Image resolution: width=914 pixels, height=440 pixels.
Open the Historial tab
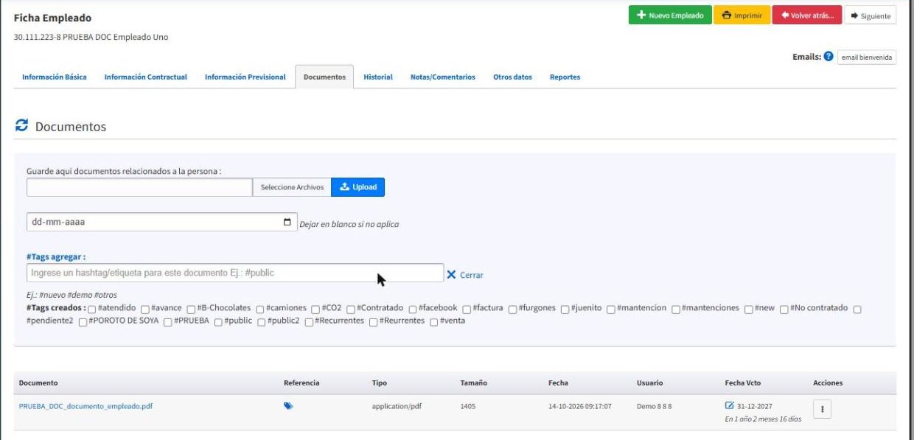pos(378,77)
